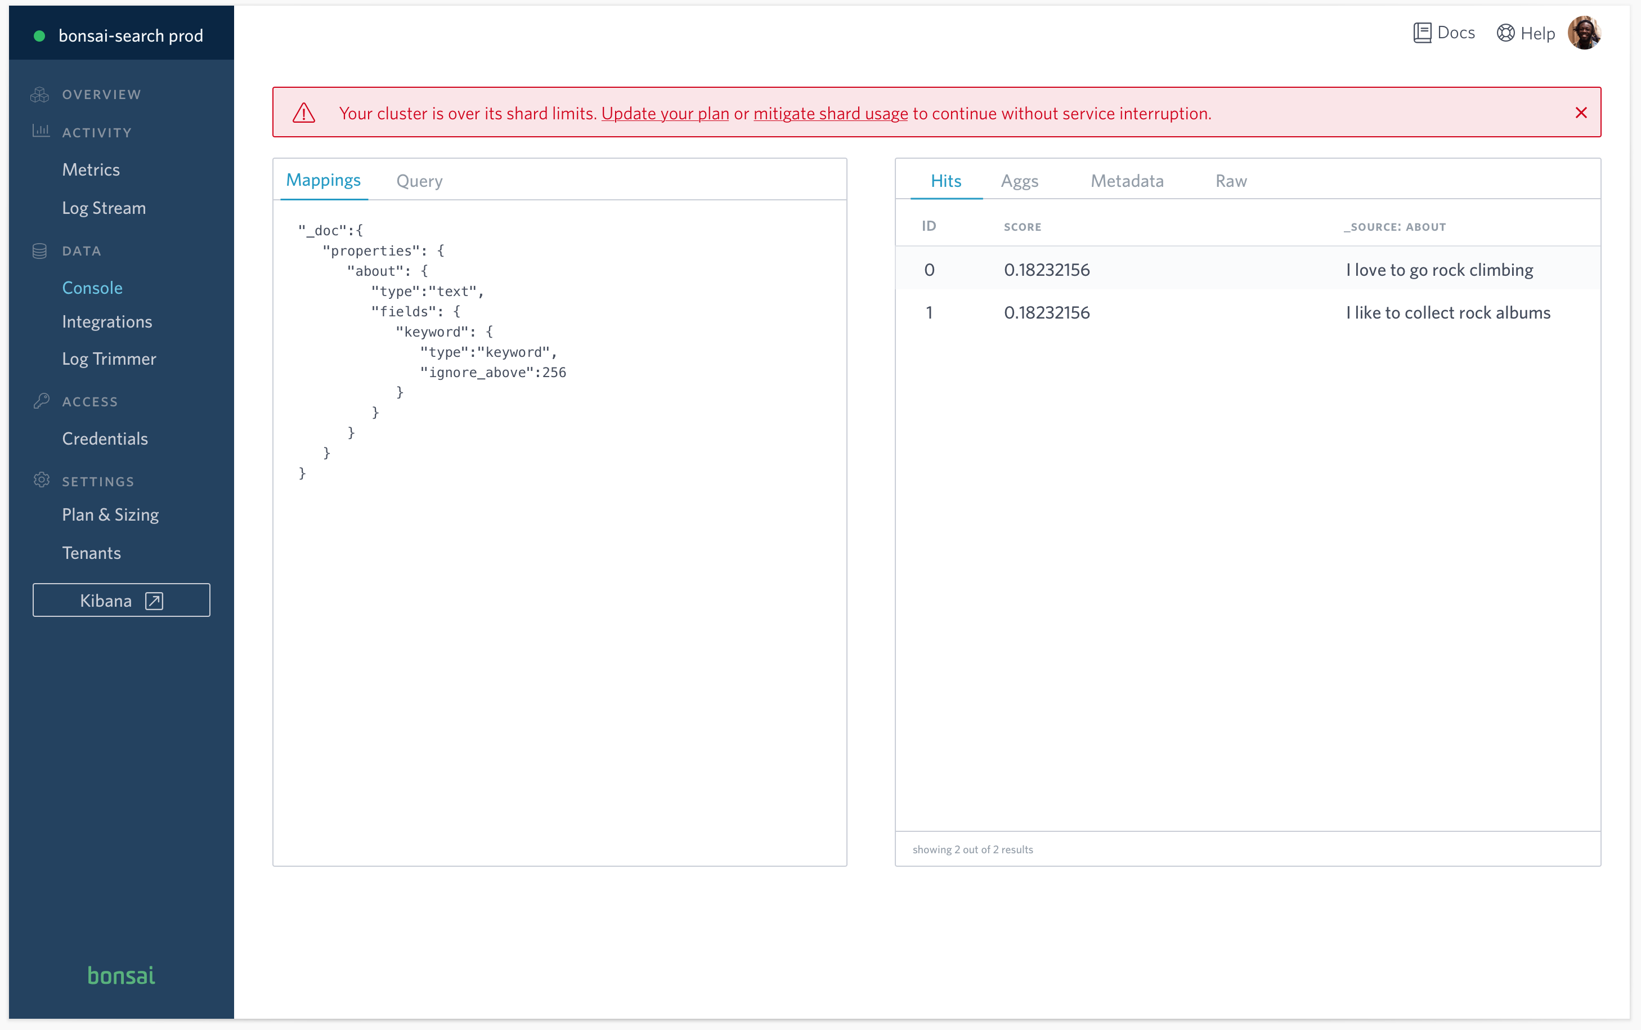Click the "type":"text" line in mappings
Image resolution: width=1641 pixels, height=1030 pixels.
pyautogui.click(x=427, y=292)
